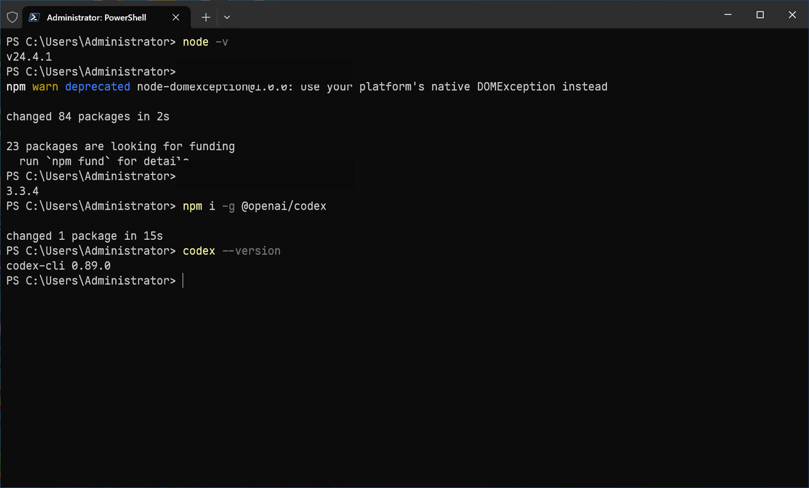Image resolution: width=809 pixels, height=488 pixels.
Task: Click 'changed 84 packages in 2s' text
Action: (88, 117)
